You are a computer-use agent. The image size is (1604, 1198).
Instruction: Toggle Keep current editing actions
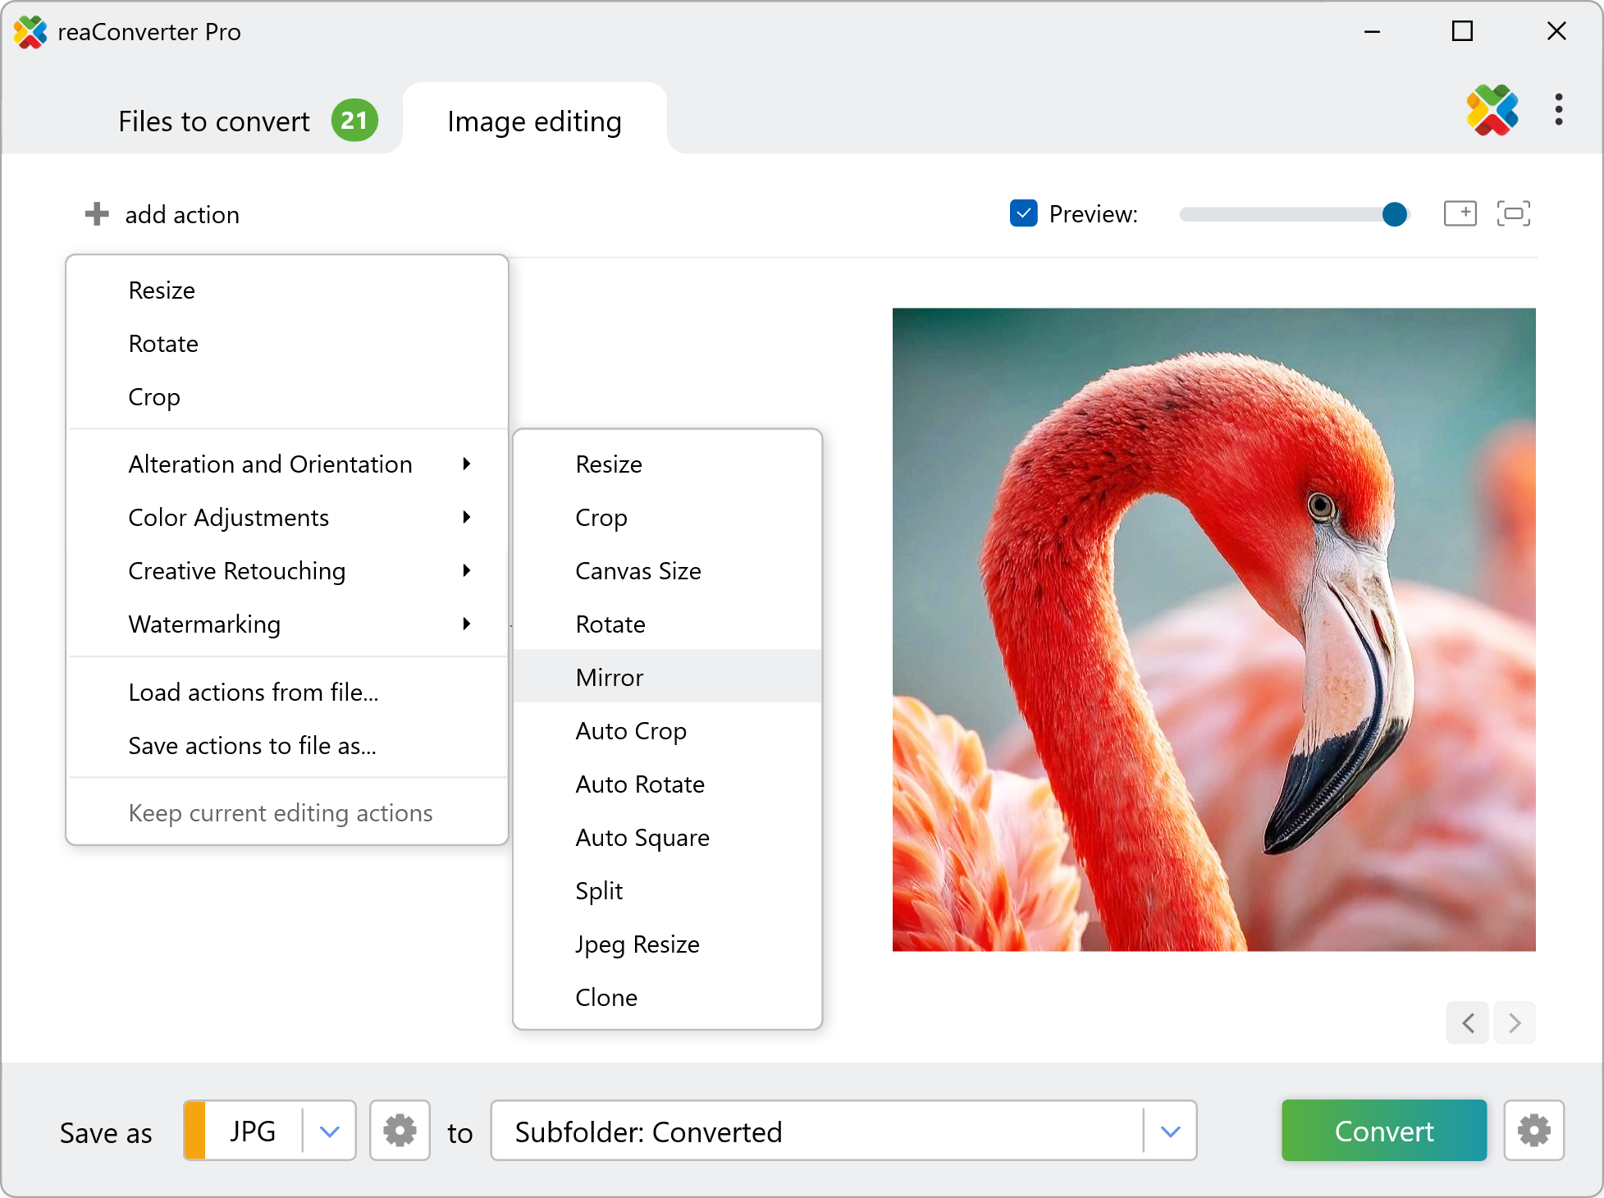click(x=281, y=812)
